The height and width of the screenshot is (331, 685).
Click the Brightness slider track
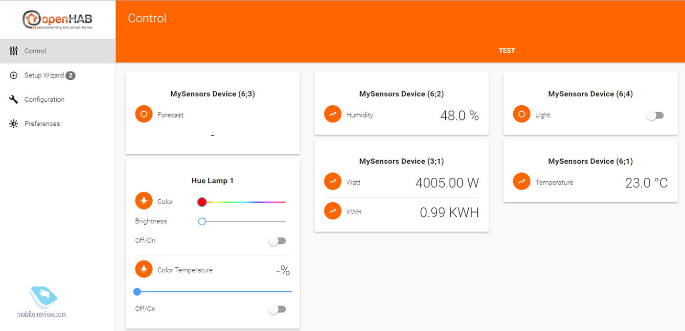tap(241, 221)
